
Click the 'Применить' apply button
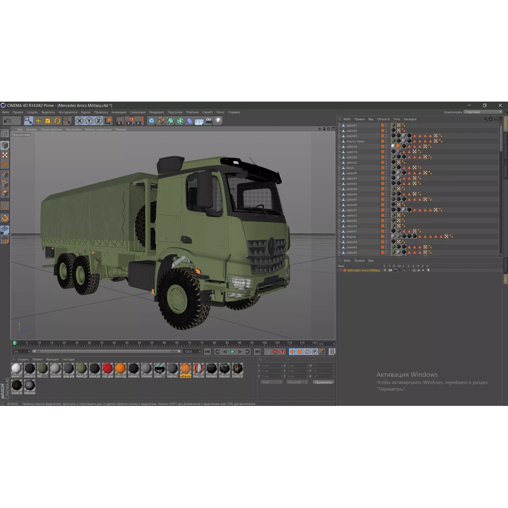(x=323, y=382)
